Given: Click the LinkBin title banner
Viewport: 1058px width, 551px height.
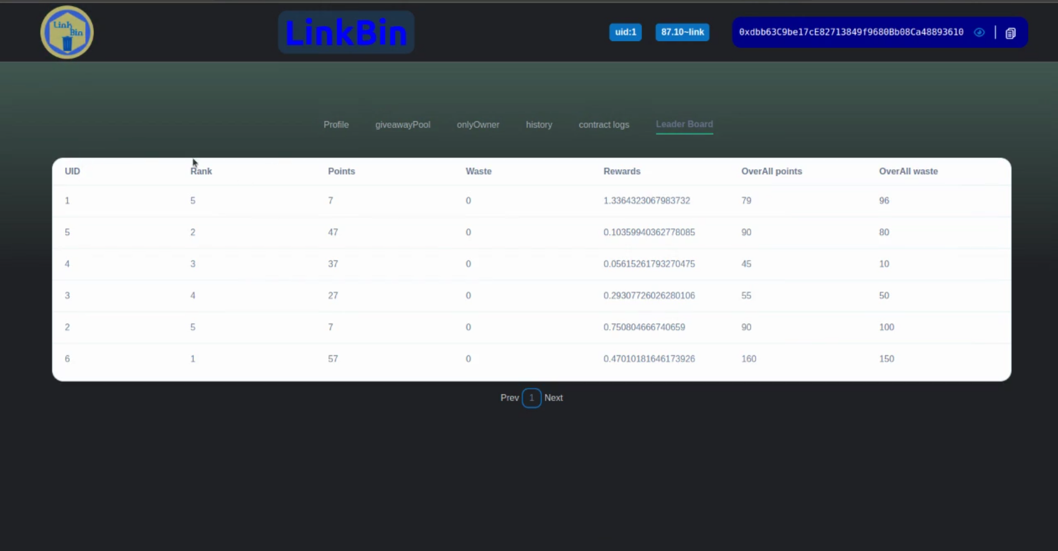Looking at the screenshot, I should click(x=346, y=32).
